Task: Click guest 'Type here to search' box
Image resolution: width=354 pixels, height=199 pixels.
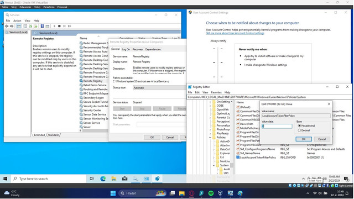Action: tap(49, 179)
